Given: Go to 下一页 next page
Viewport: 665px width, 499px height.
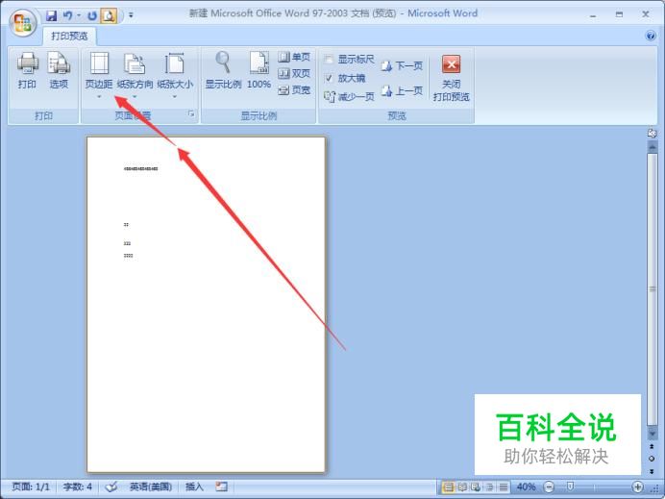Looking at the screenshot, I should tap(401, 65).
